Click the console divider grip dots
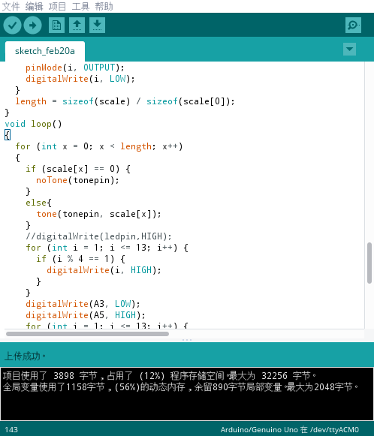The image size is (374, 436). click(187, 340)
